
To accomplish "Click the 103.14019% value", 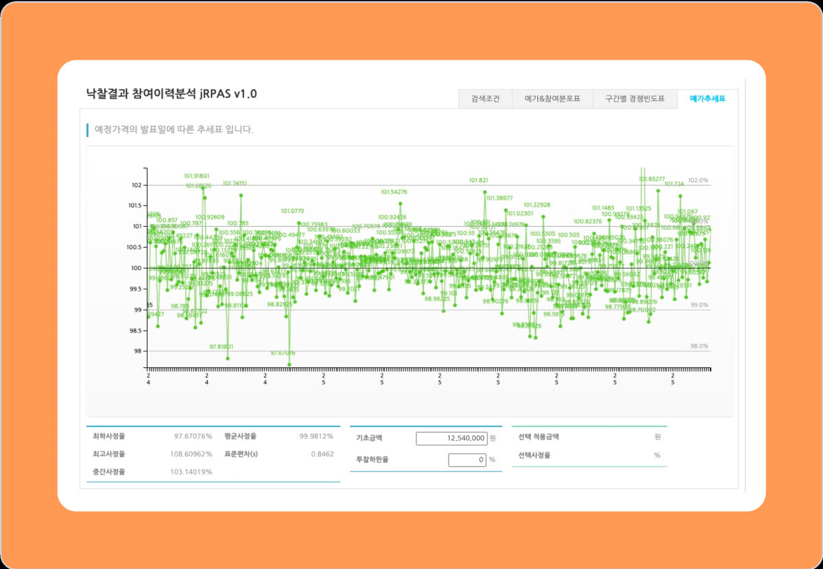I will click(x=191, y=472).
